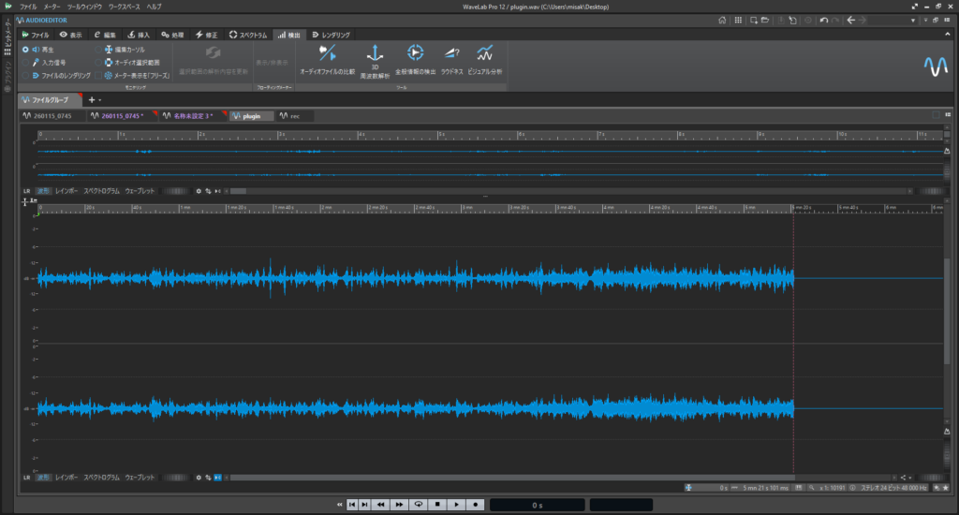Open the history dropdown in top toolbar

pos(913,20)
